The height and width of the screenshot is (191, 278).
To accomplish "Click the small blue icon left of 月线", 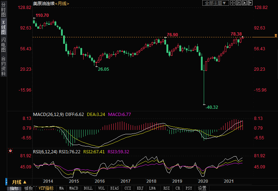I will tap(6, 182).
